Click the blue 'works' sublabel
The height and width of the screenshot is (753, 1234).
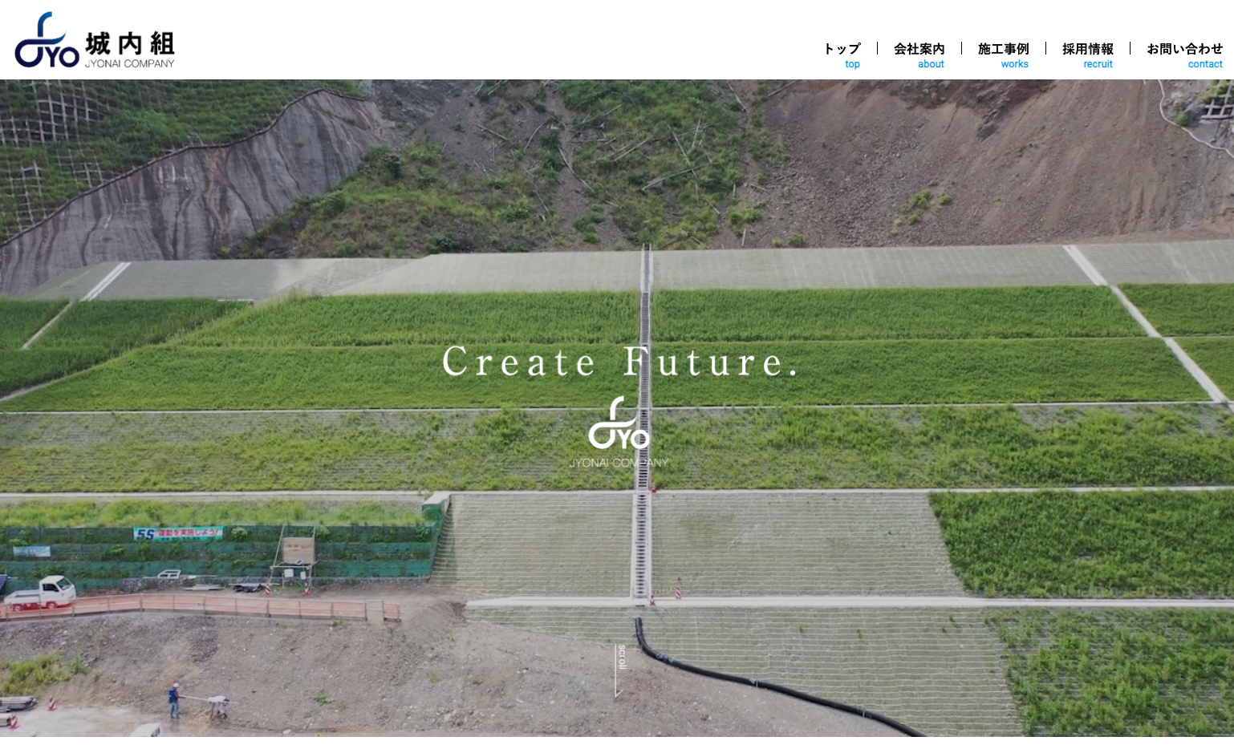tap(1014, 64)
